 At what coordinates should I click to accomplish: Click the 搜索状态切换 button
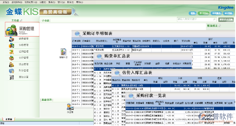click(226, 19)
